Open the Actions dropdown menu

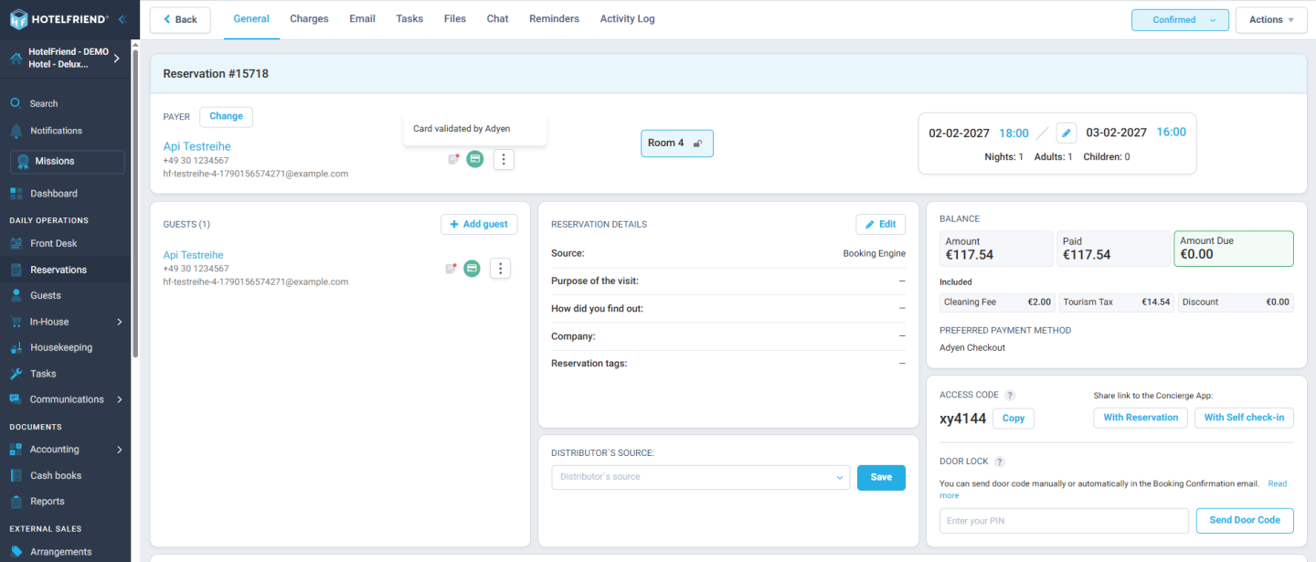[1271, 20]
